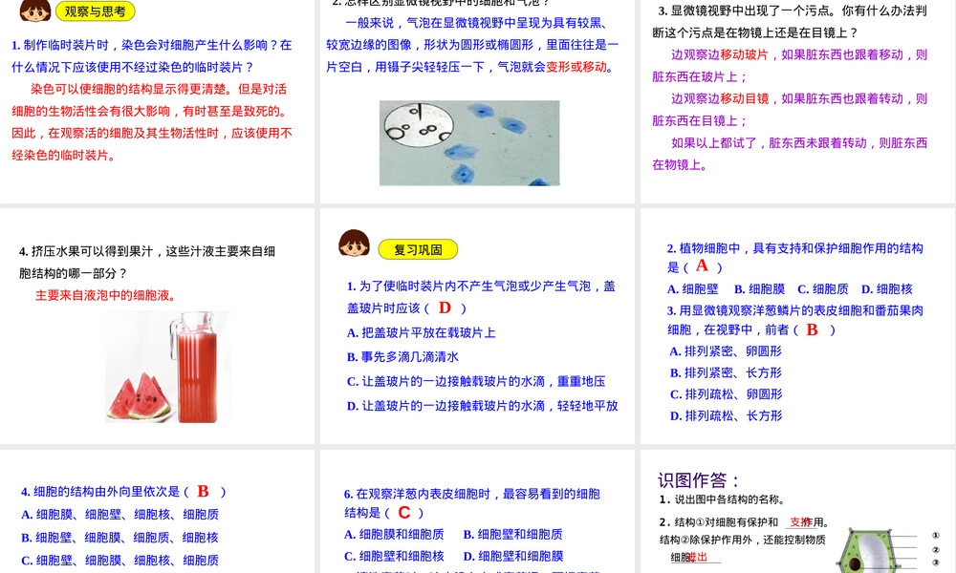Open the watermelon juice pitcher picture
The height and width of the screenshot is (573, 956).
pyautogui.click(x=168, y=367)
